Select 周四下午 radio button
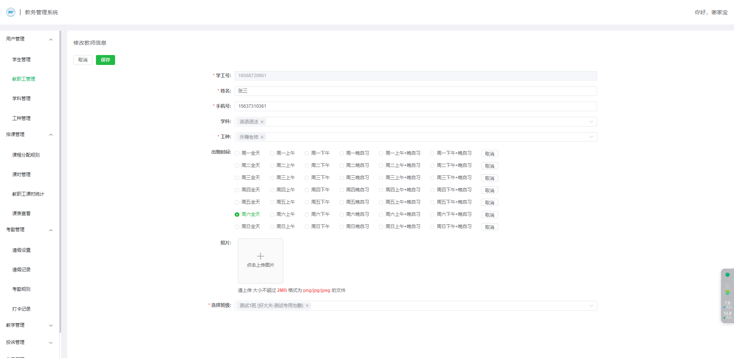 307,190
